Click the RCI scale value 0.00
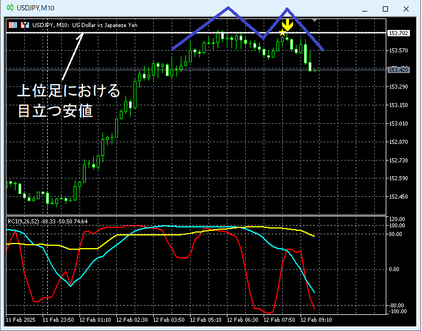 394,269
